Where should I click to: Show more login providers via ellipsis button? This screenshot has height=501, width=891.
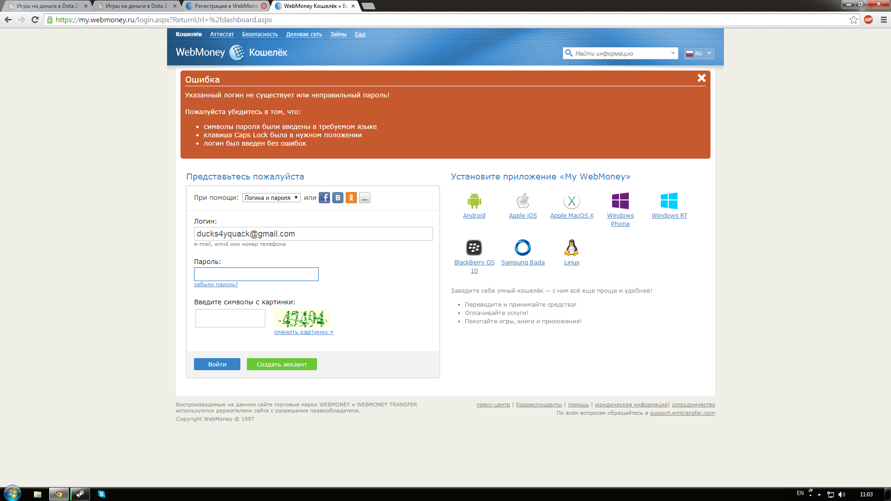365,198
